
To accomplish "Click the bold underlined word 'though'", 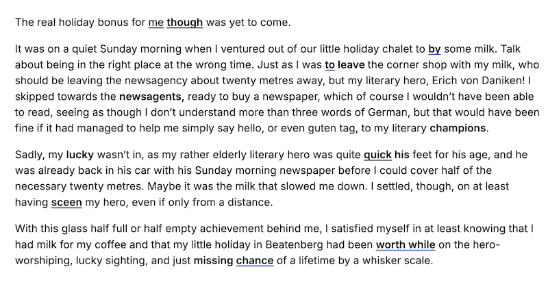I will (184, 23).
